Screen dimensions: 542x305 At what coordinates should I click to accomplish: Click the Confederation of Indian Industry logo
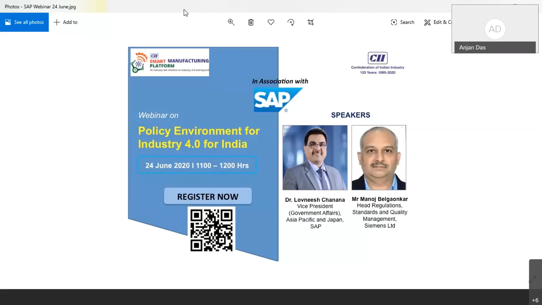pyautogui.click(x=377, y=63)
